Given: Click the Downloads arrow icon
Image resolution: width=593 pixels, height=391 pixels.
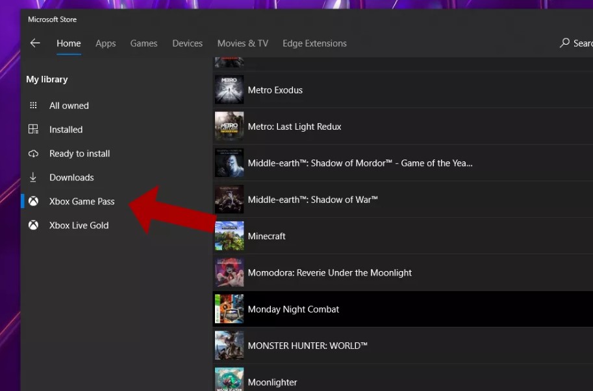Looking at the screenshot, I should (x=33, y=178).
